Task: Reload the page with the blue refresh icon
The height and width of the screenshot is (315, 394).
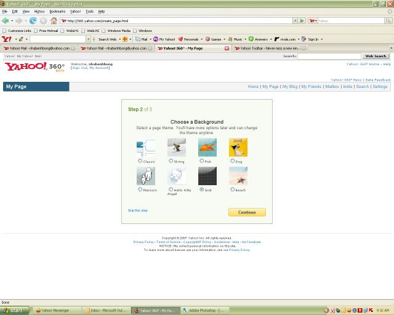Action: (x=33, y=20)
